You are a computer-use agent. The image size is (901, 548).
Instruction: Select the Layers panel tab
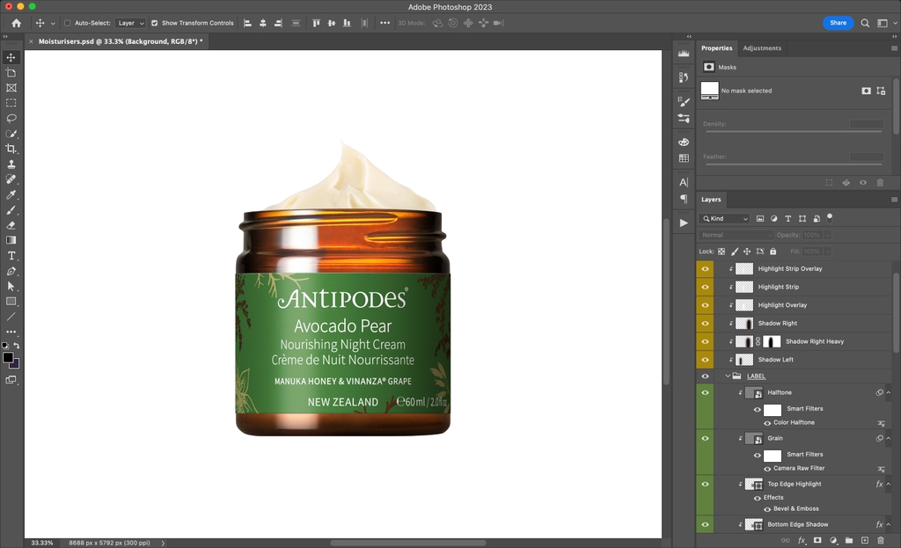[x=711, y=200]
